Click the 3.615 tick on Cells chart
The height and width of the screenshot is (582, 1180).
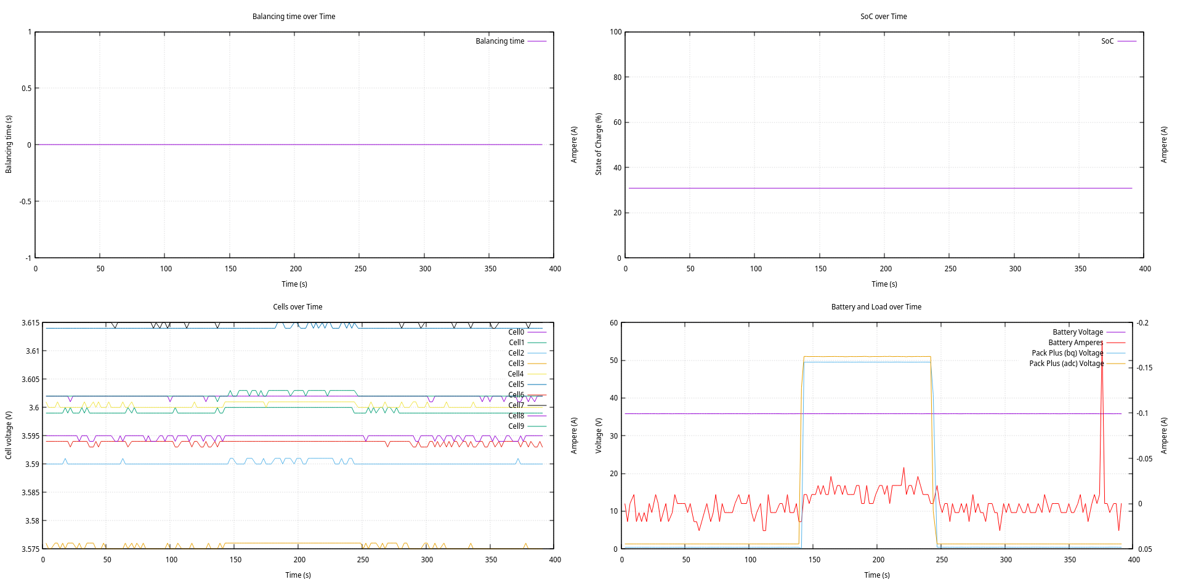[30, 323]
